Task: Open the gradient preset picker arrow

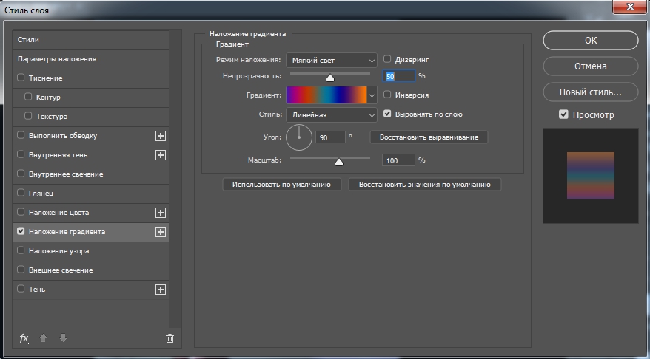Action: 372,95
